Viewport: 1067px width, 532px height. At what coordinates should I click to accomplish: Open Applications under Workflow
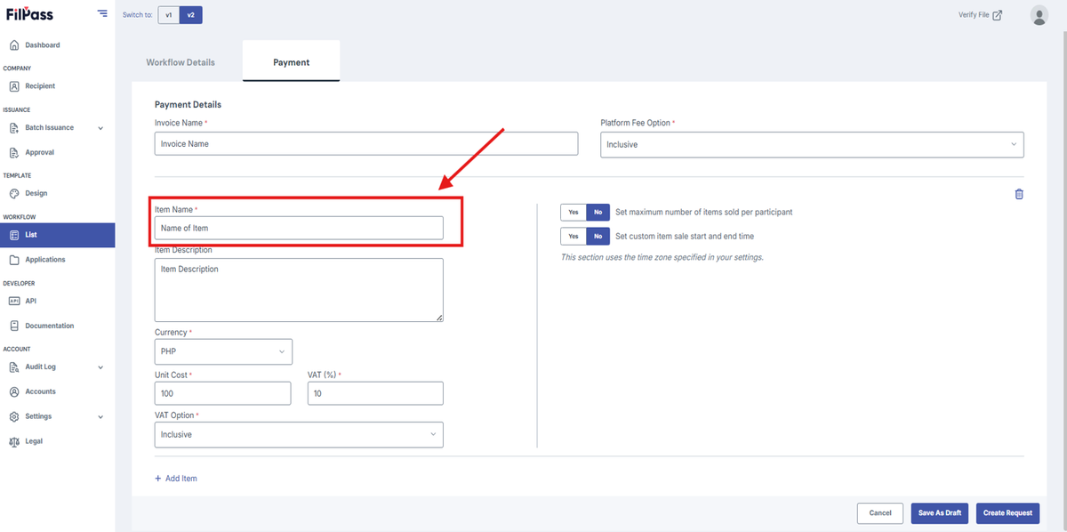45,260
